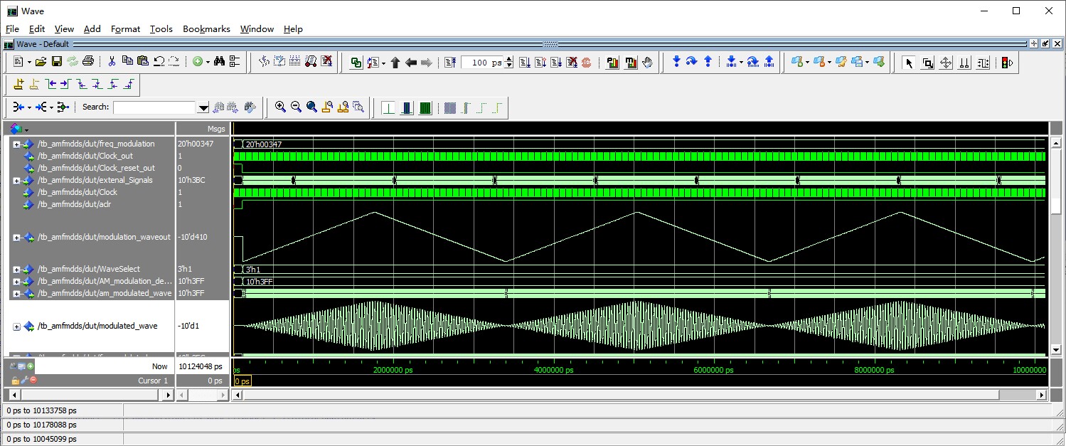Click the Msgs column header

click(216, 129)
